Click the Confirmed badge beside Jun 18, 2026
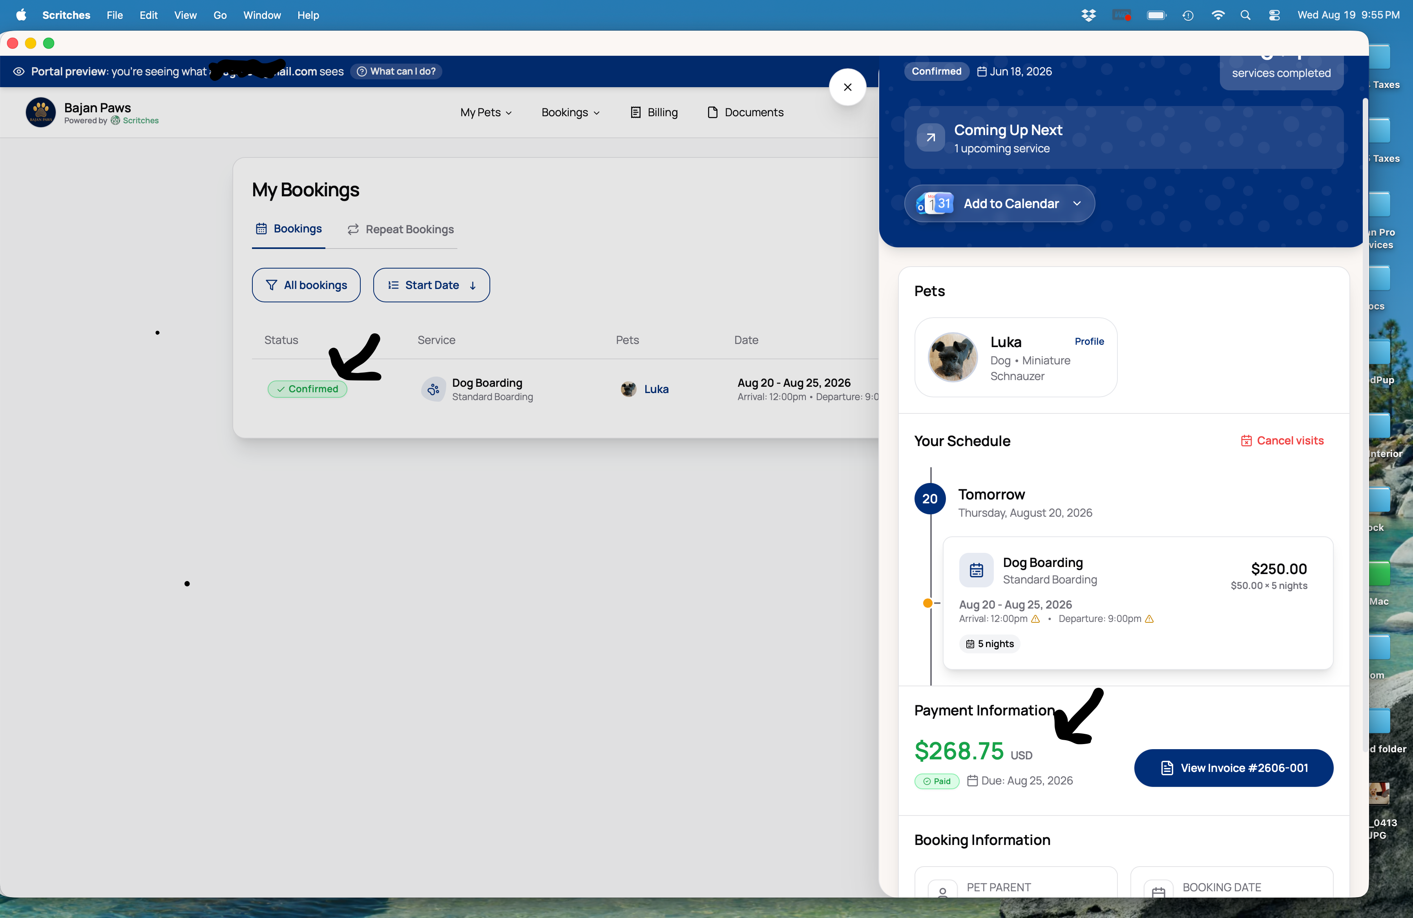Image resolution: width=1413 pixels, height=918 pixels. [x=937, y=71]
